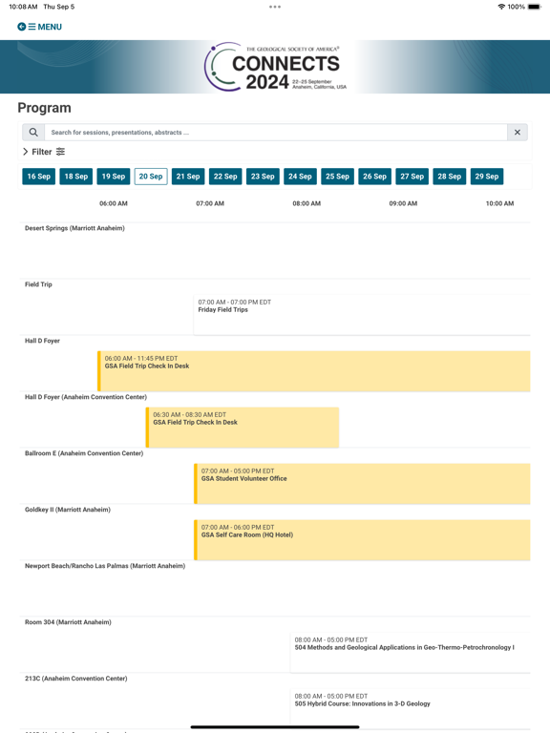550x733 pixels.
Task: Click the Program page heading
Action: (x=45, y=108)
